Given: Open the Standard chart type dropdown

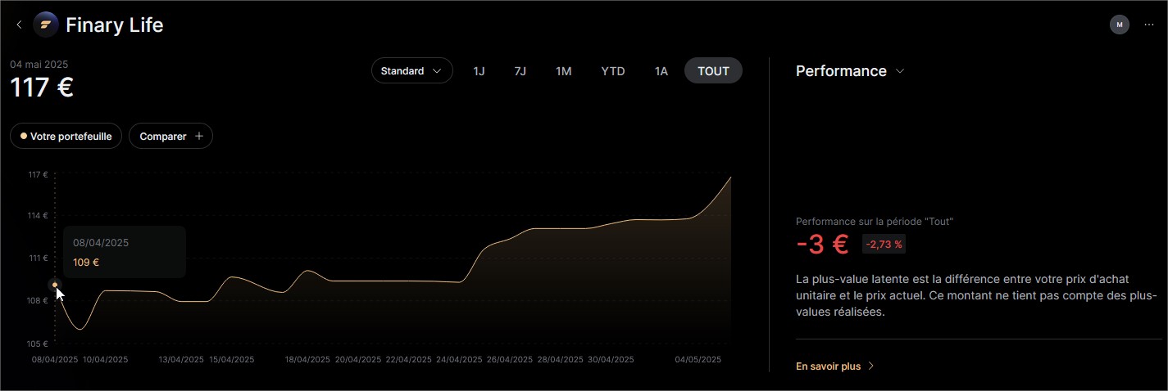Looking at the screenshot, I should click(411, 71).
